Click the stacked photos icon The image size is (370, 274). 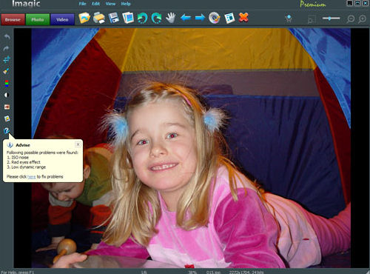[x=128, y=18]
